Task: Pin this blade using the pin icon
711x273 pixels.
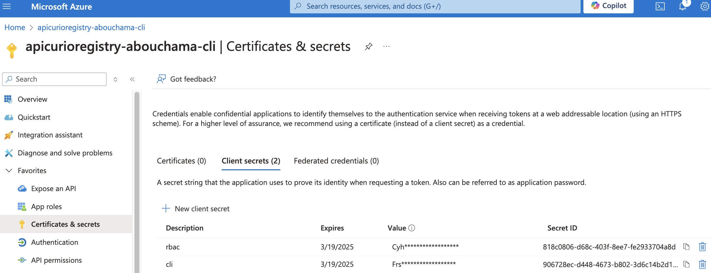Action: (x=369, y=47)
